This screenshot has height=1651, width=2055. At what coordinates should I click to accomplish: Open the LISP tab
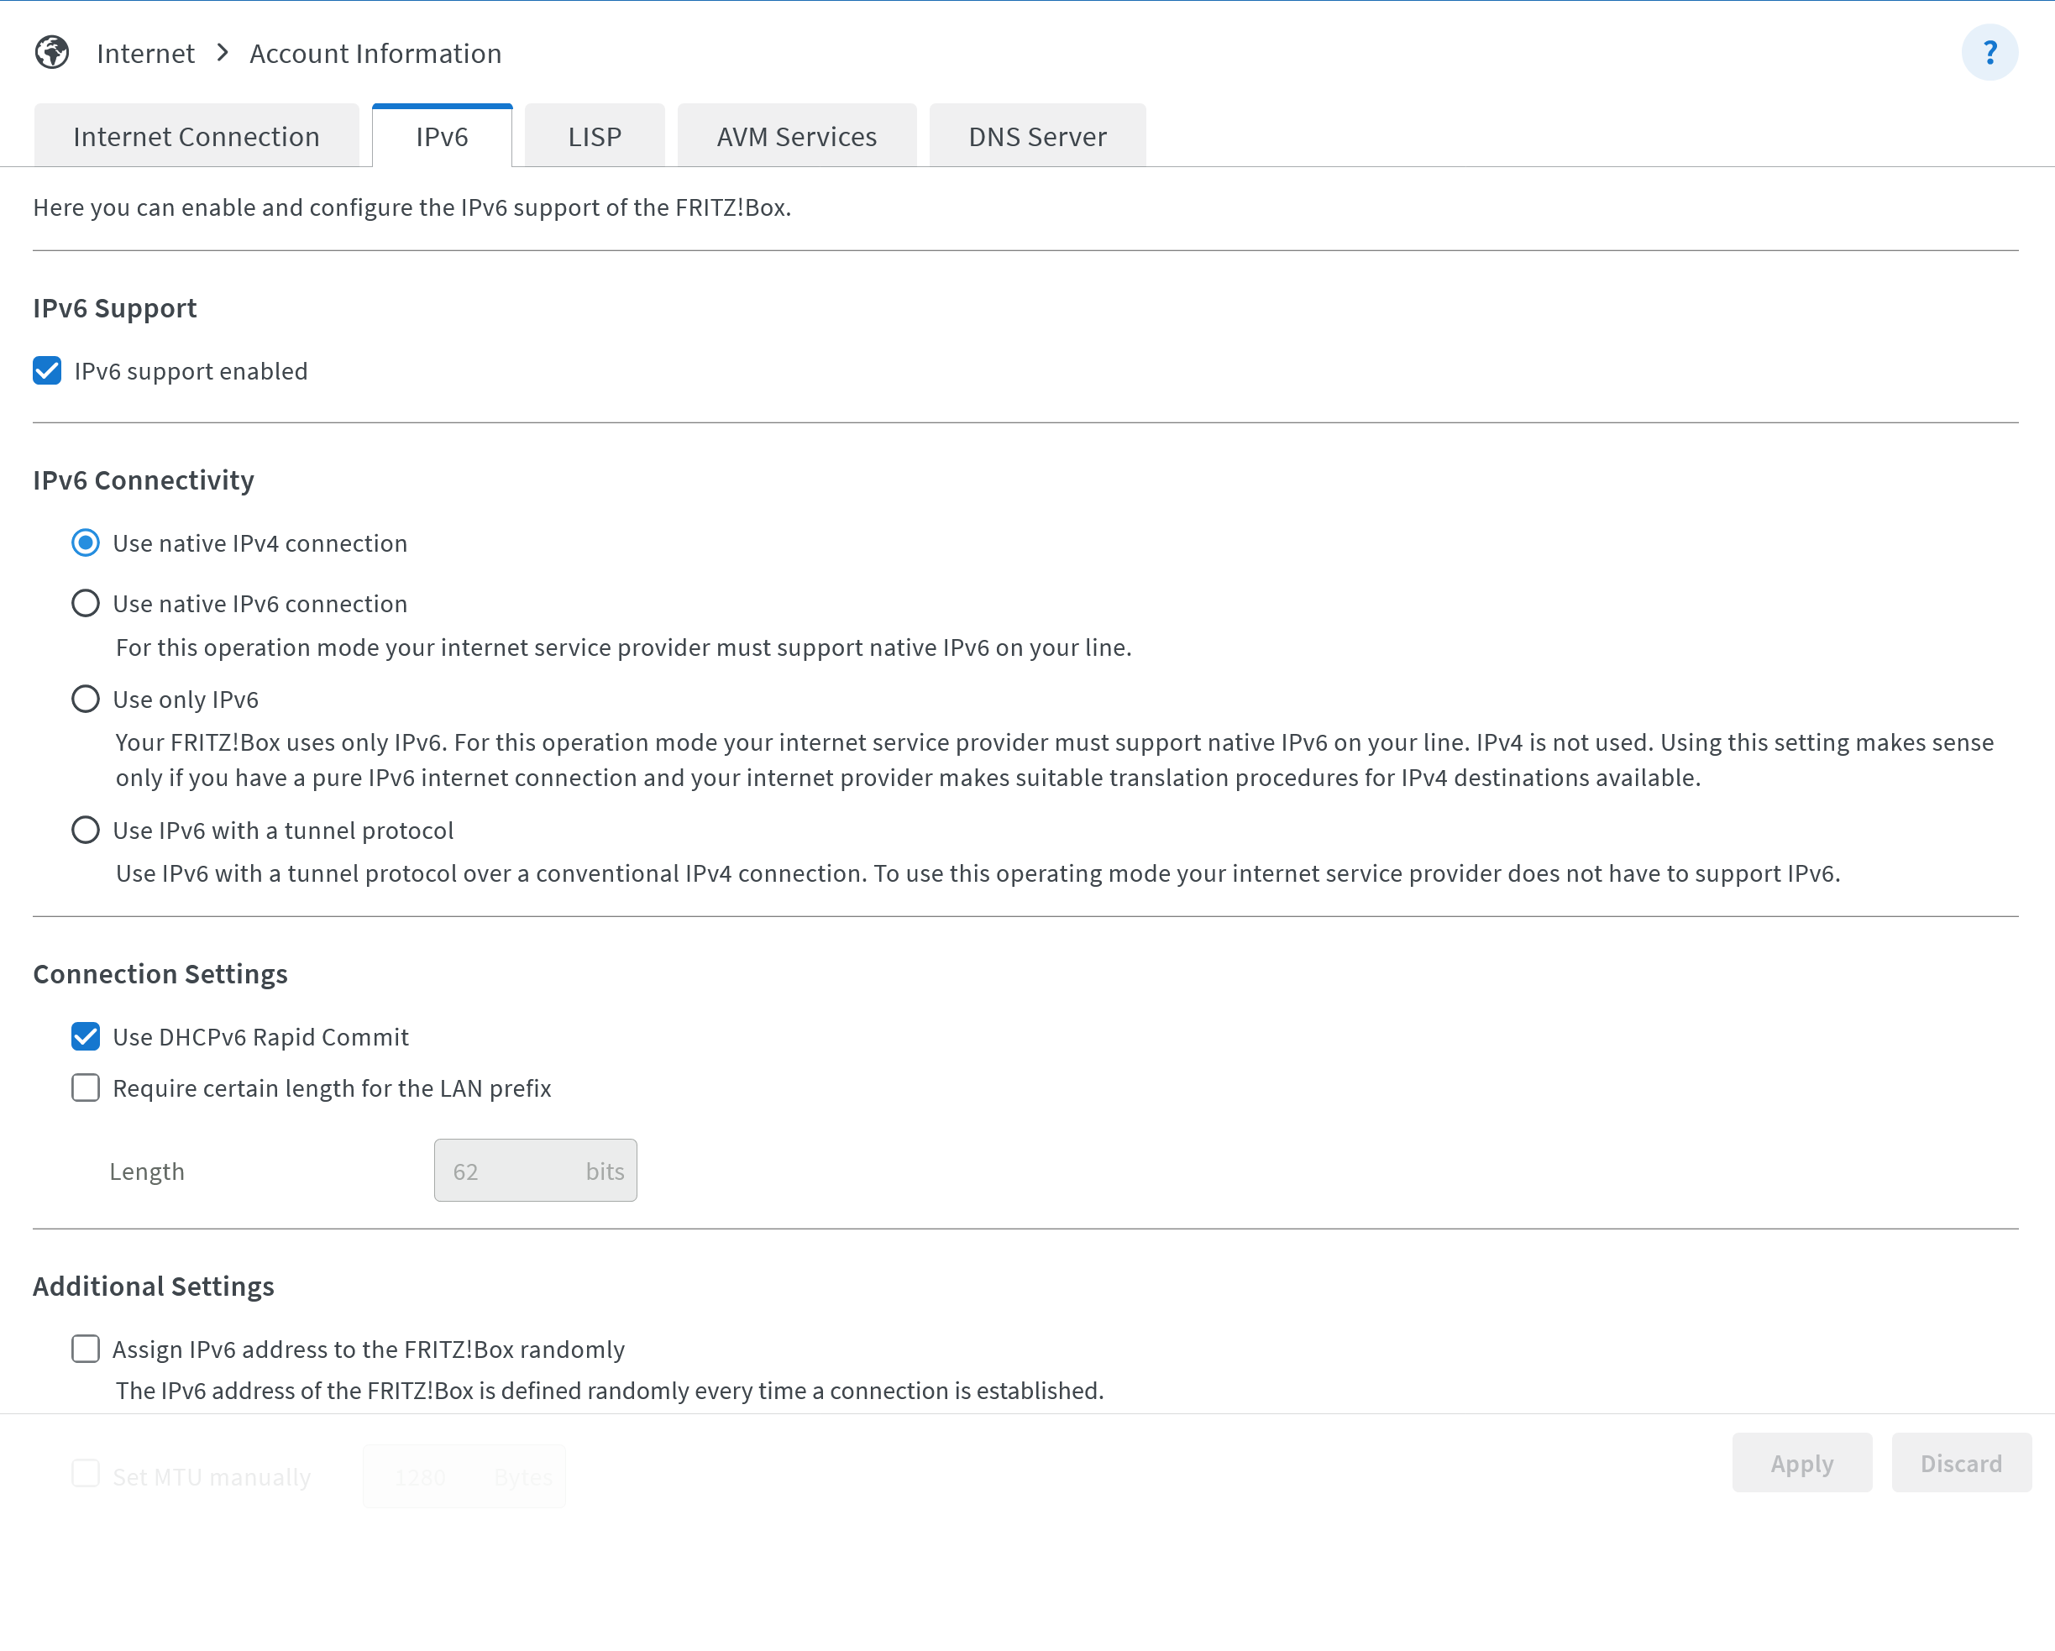coord(594,136)
